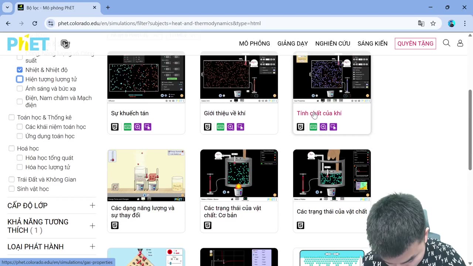Click HTML5 icon under Các trạng thái: Cơ bản

[208, 225]
